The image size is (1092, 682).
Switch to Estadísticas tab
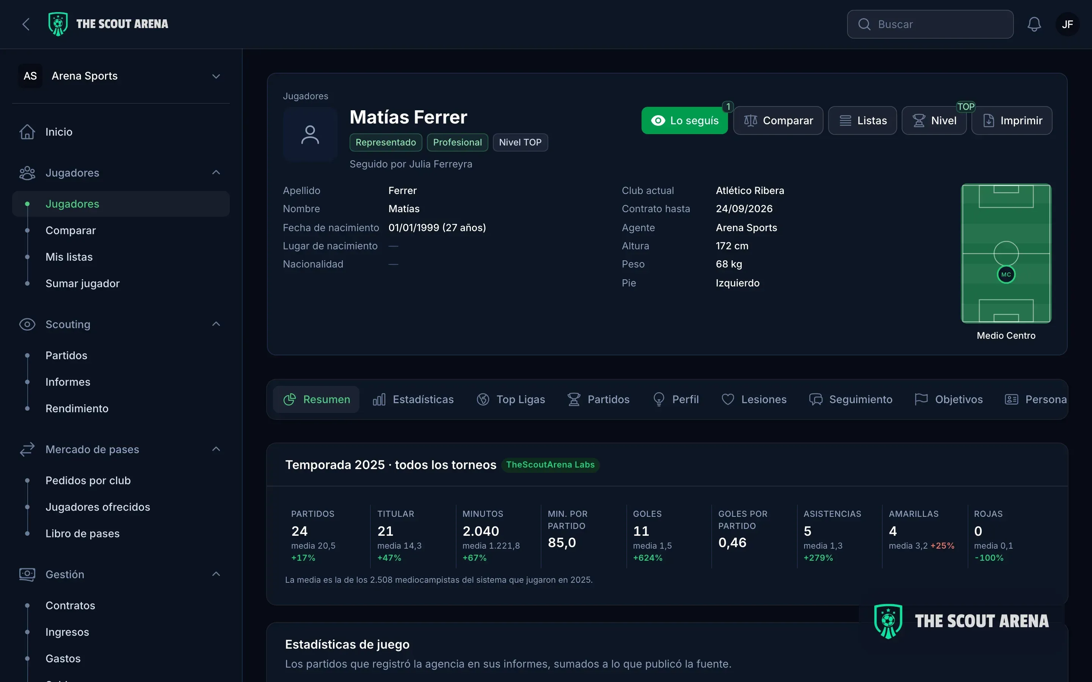click(x=413, y=400)
